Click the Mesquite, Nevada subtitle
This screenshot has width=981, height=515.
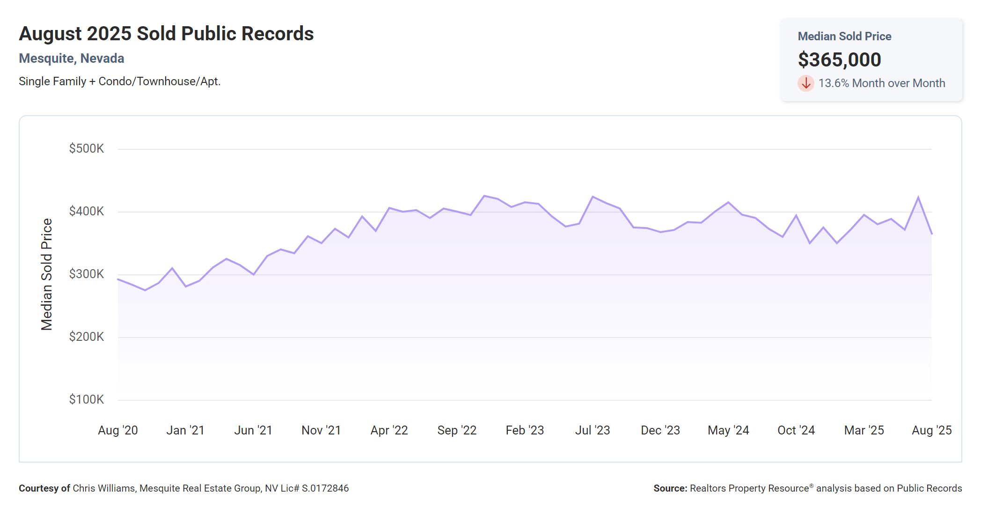click(72, 59)
